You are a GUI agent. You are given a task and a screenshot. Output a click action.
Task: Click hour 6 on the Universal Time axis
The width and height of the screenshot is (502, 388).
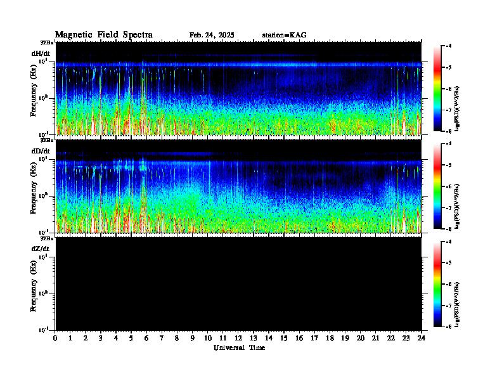(146, 339)
